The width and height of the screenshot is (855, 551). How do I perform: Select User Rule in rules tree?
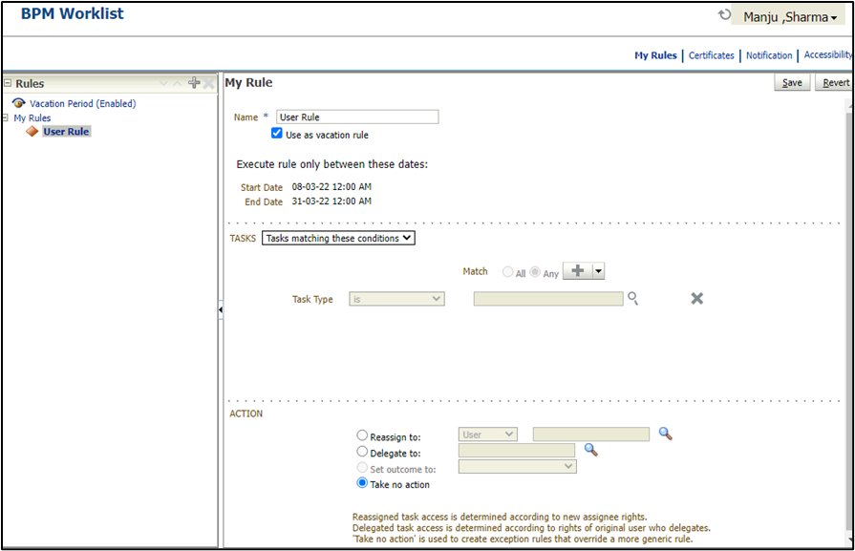pyautogui.click(x=66, y=132)
